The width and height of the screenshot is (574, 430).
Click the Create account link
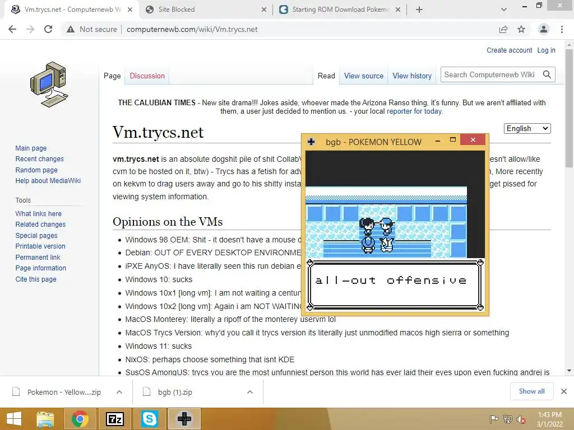click(509, 50)
